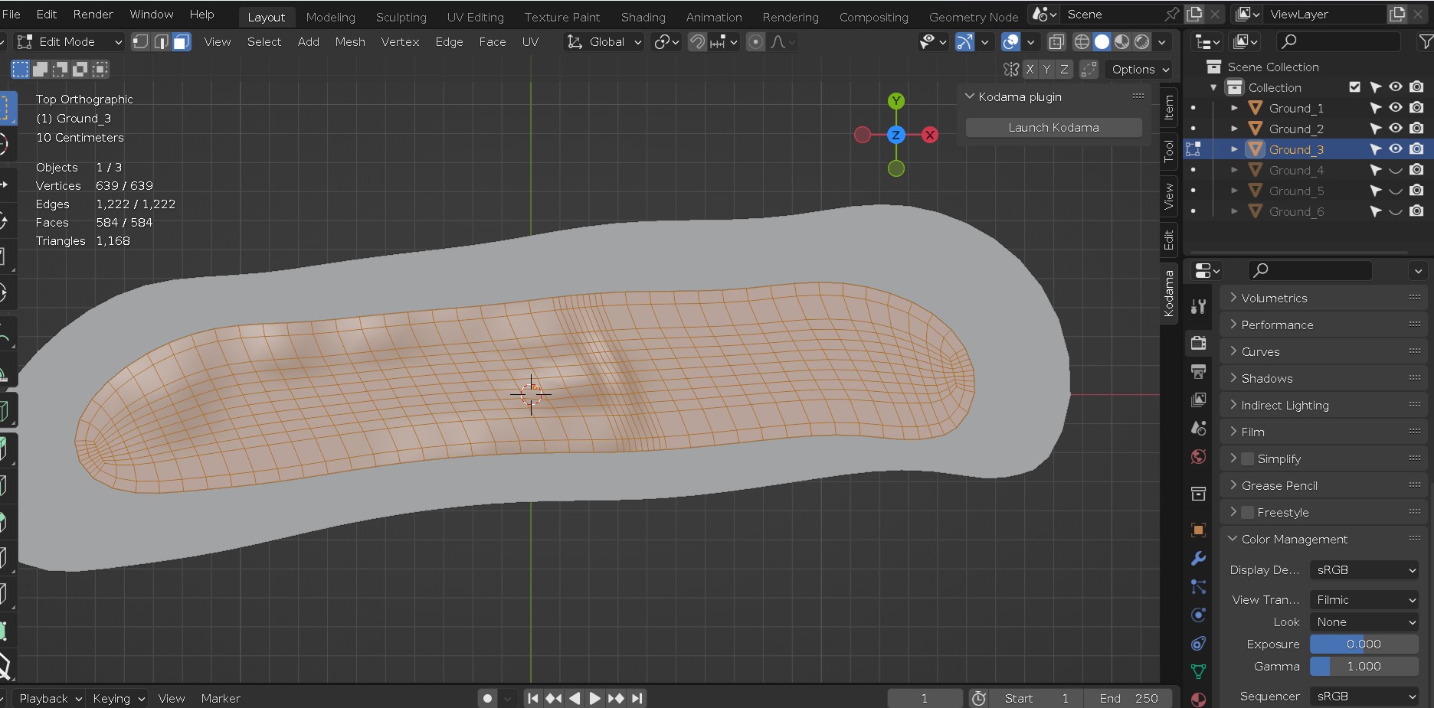Open the Keying dropdown

coord(118,698)
